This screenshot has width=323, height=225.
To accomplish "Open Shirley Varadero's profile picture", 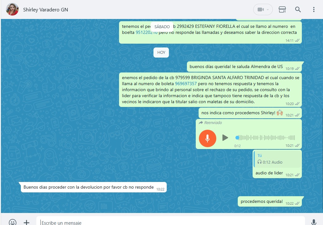I will tap(12, 9).
